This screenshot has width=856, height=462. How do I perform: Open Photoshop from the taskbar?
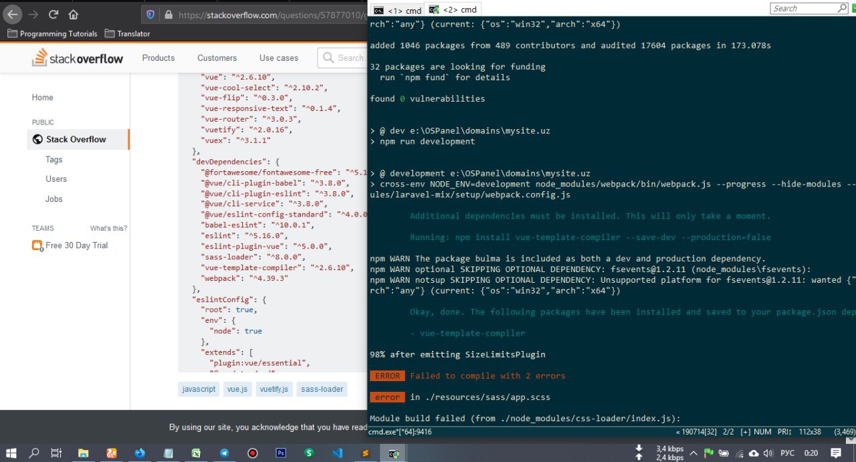(x=281, y=453)
